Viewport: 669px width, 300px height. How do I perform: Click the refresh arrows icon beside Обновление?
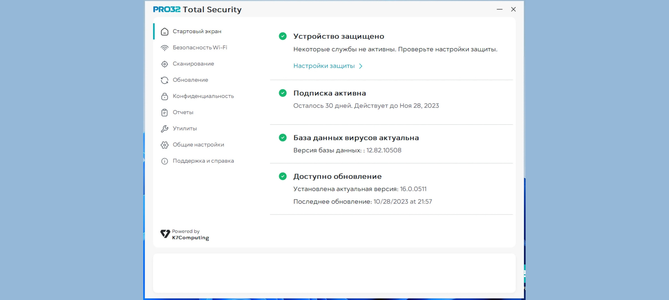click(164, 80)
